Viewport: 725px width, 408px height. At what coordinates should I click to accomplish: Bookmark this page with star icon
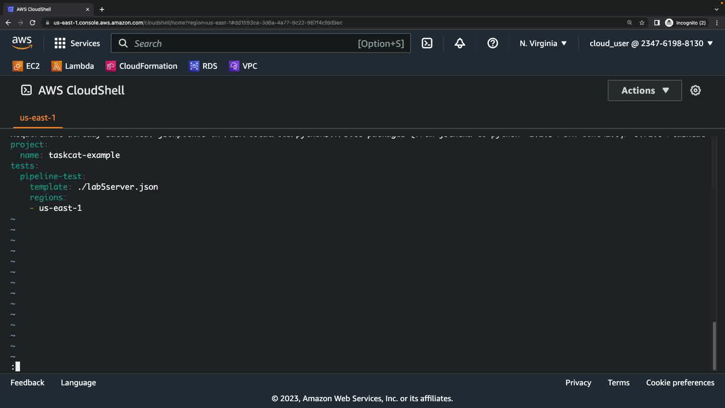[x=642, y=23]
